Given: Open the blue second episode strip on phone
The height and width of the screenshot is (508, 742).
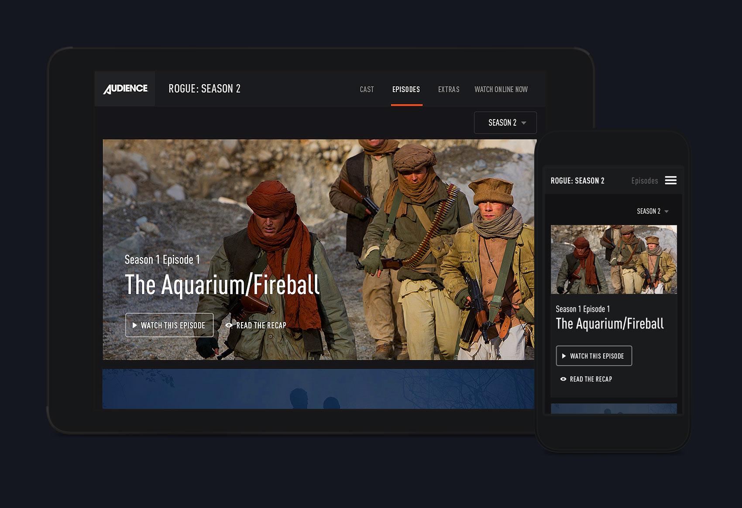Looking at the screenshot, I should tap(614, 408).
